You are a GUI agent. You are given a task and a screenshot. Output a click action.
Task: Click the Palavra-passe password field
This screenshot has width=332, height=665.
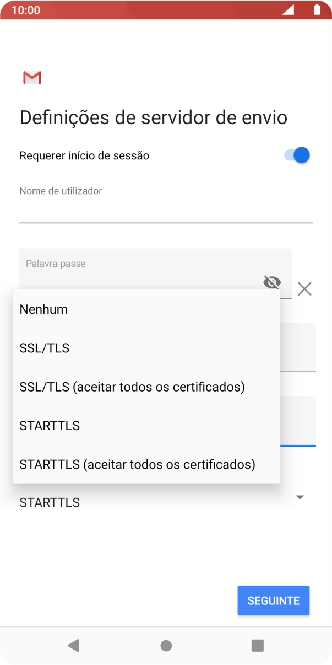[x=138, y=263]
